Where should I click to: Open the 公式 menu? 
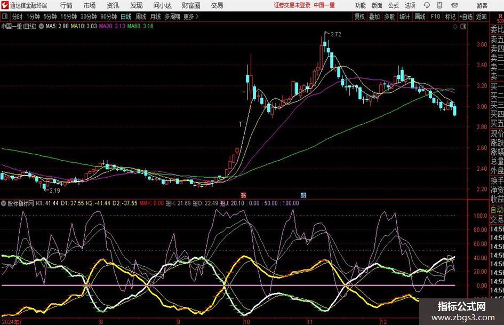tap(394, 5)
